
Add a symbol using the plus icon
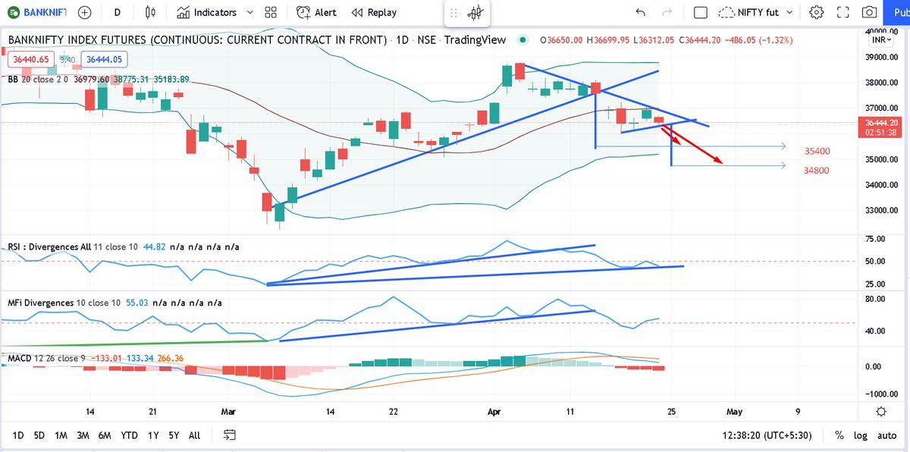83,12
